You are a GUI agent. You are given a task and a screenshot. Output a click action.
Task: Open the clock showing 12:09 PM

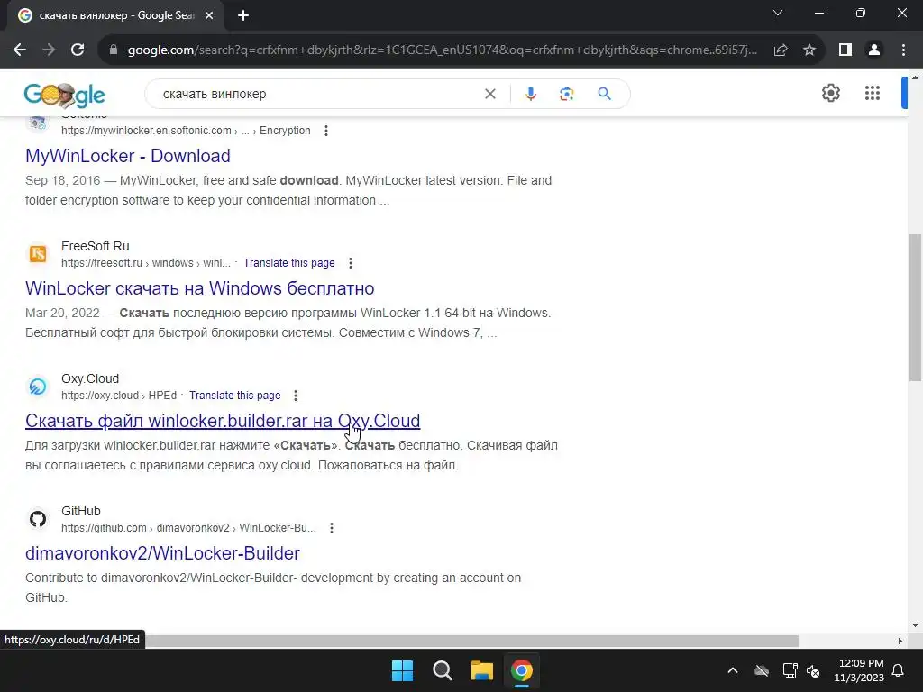coord(859,670)
